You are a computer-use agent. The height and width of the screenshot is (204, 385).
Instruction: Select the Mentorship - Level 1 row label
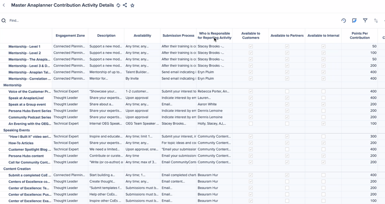click(24, 46)
